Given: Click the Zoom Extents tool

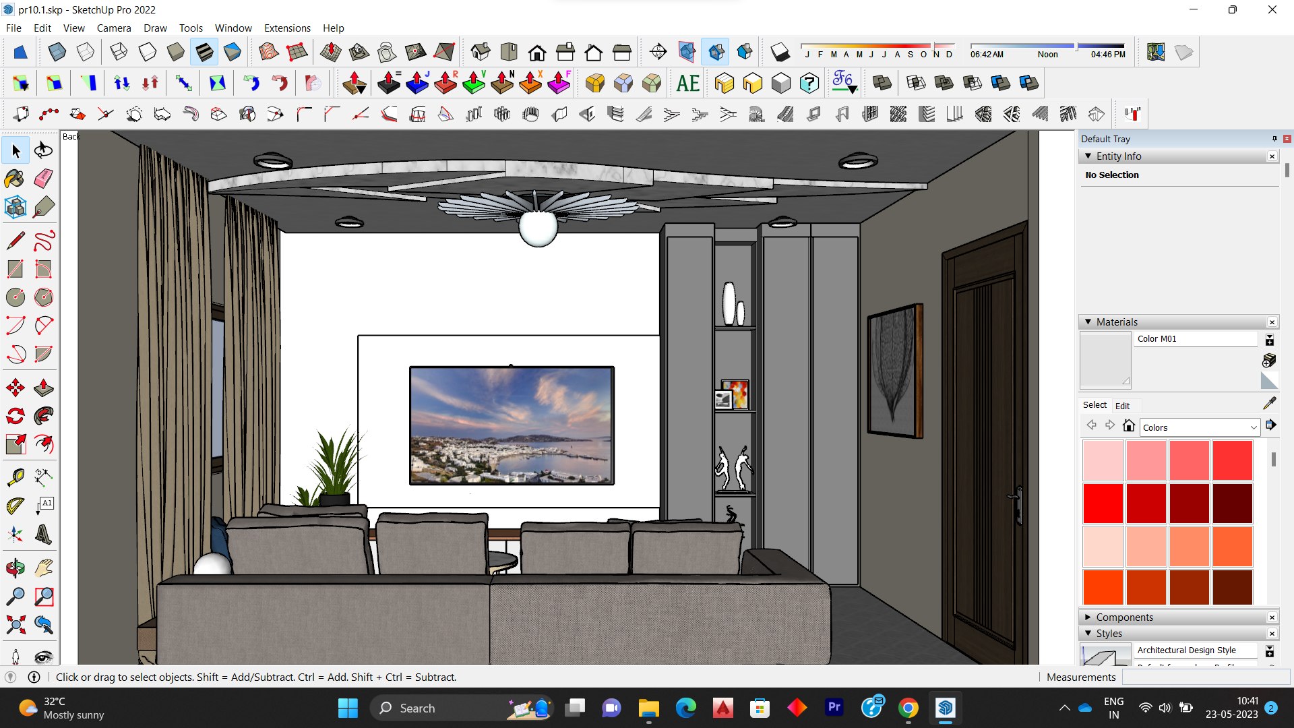Looking at the screenshot, I should 15,625.
